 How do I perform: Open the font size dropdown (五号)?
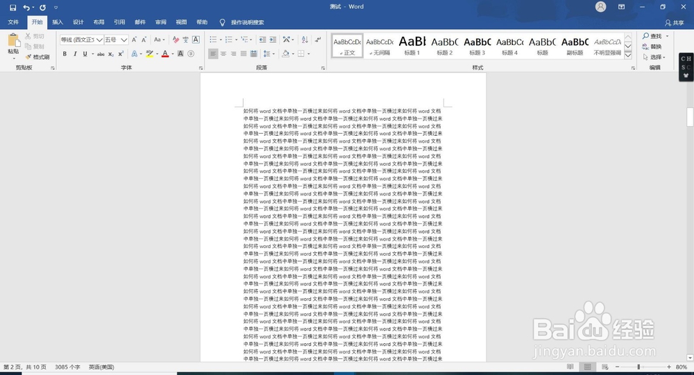(x=124, y=40)
